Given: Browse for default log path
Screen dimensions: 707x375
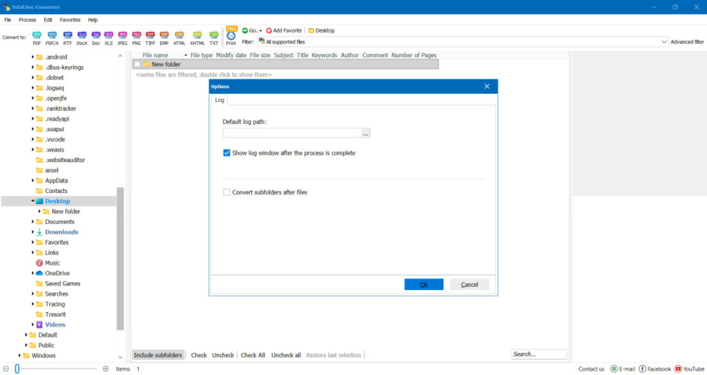Looking at the screenshot, I should (x=366, y=133).
